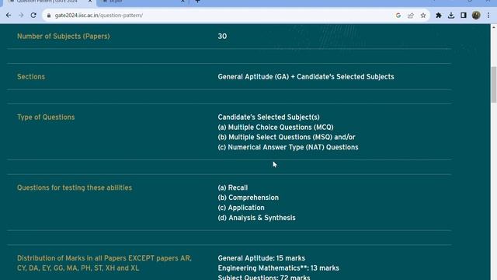The image size is (497, 280).
Task: Click the '(d) Analysis & Synthesis' line
Action: [256, 218]
